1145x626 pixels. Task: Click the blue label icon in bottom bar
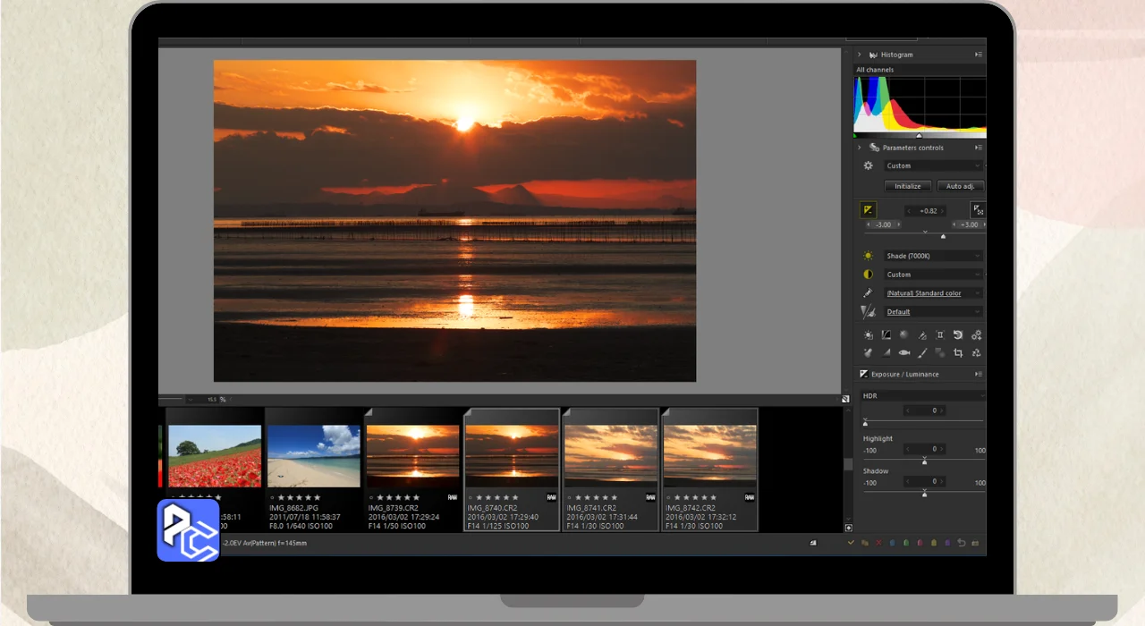click(x=892, y=543)
